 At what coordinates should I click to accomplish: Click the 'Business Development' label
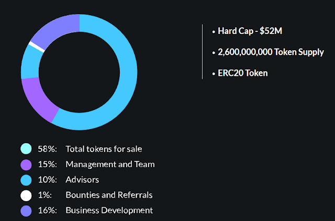109,211
